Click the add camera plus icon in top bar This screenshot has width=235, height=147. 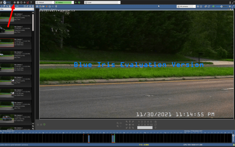[x=25, y=3]
